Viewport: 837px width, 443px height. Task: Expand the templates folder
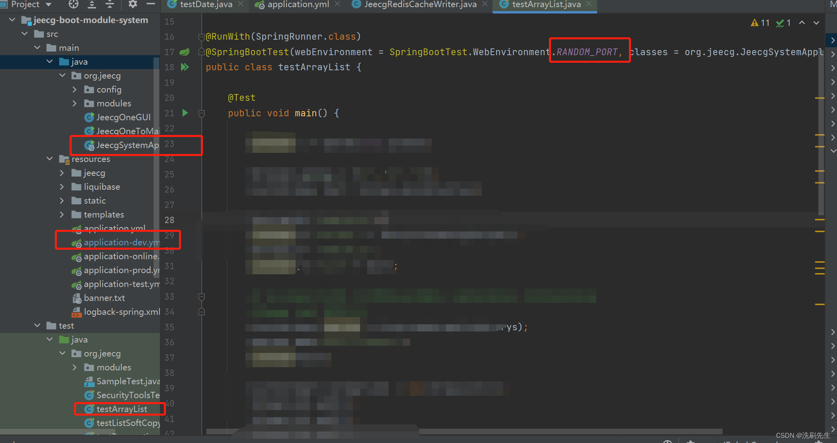tap(62, 215)
